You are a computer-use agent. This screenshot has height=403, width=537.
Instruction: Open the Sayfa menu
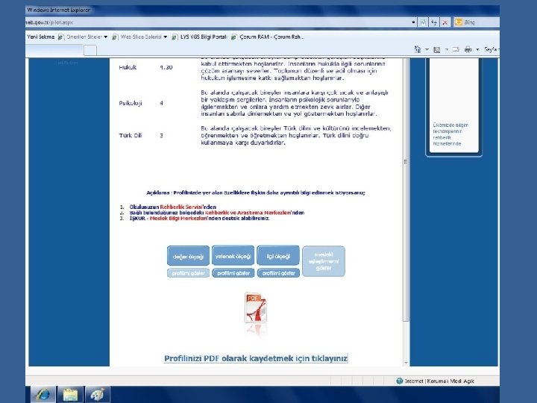[x=491, y=49]
